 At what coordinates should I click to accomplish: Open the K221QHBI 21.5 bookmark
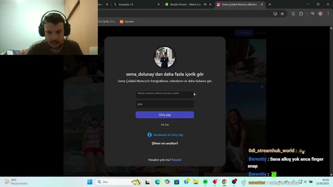click(107, 22)
